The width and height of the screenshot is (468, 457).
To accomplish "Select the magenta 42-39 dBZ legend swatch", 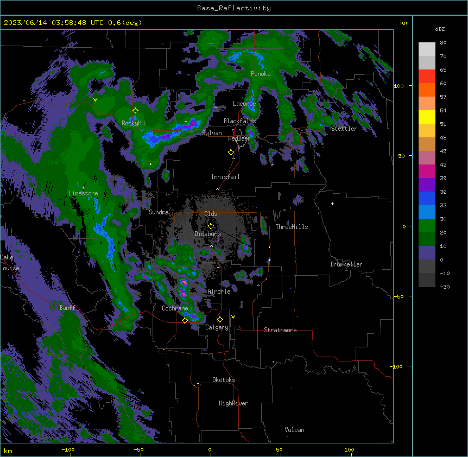I will pyautogui.click(x=427, y=172).
